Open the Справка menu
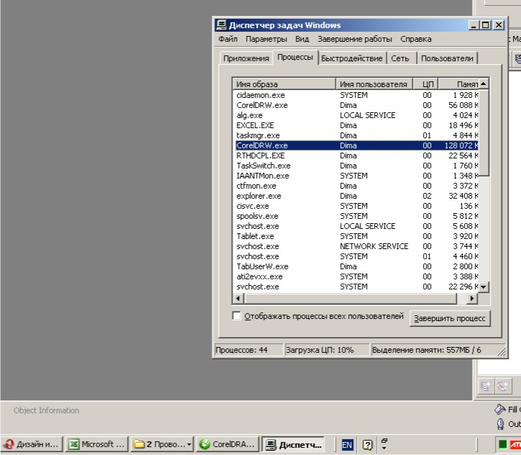Image resolution: width=521 pixels, height=455 pixels. (416, 39)
